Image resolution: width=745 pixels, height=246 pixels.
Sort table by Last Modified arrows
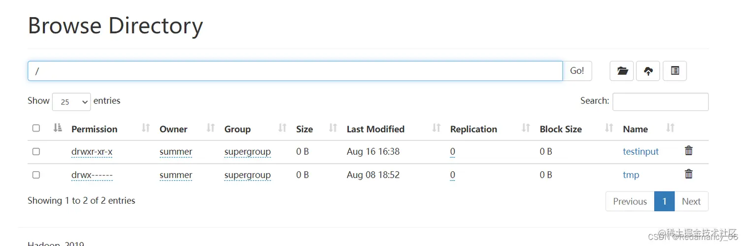[x=436, y=128]
